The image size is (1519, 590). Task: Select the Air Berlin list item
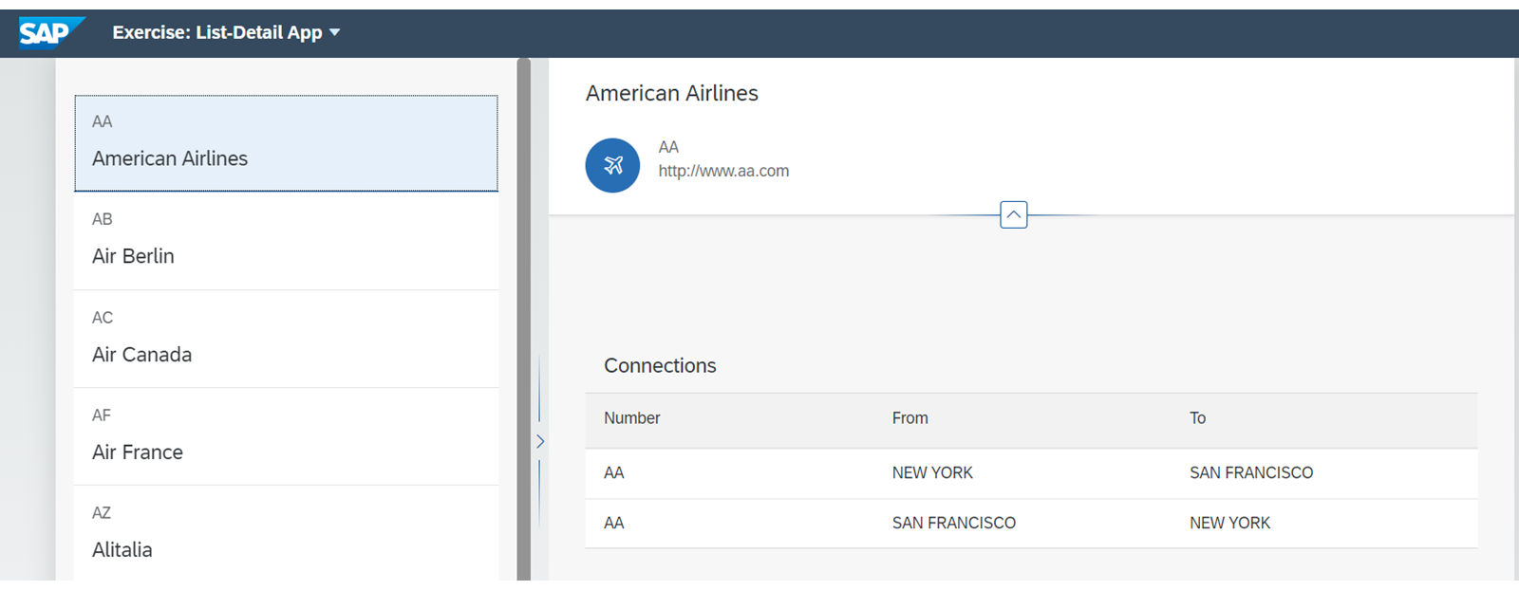[286, 241]
